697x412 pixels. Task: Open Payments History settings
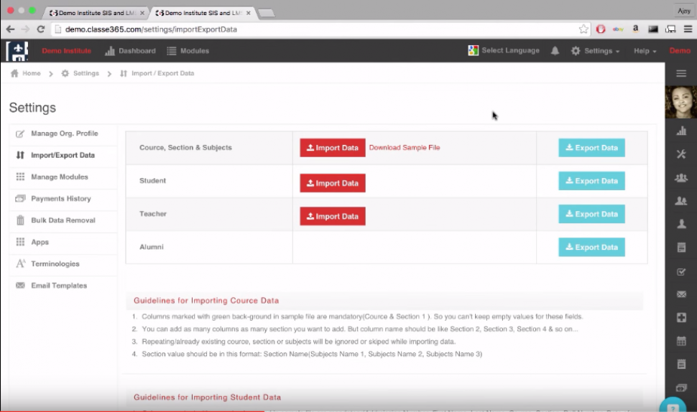tap(63, 199)
